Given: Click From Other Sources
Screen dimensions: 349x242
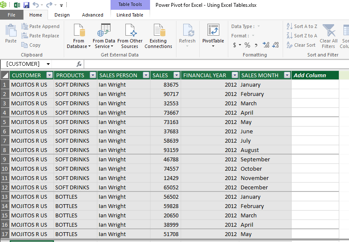Looking at the screenshot, I should [x=130, y=36].
